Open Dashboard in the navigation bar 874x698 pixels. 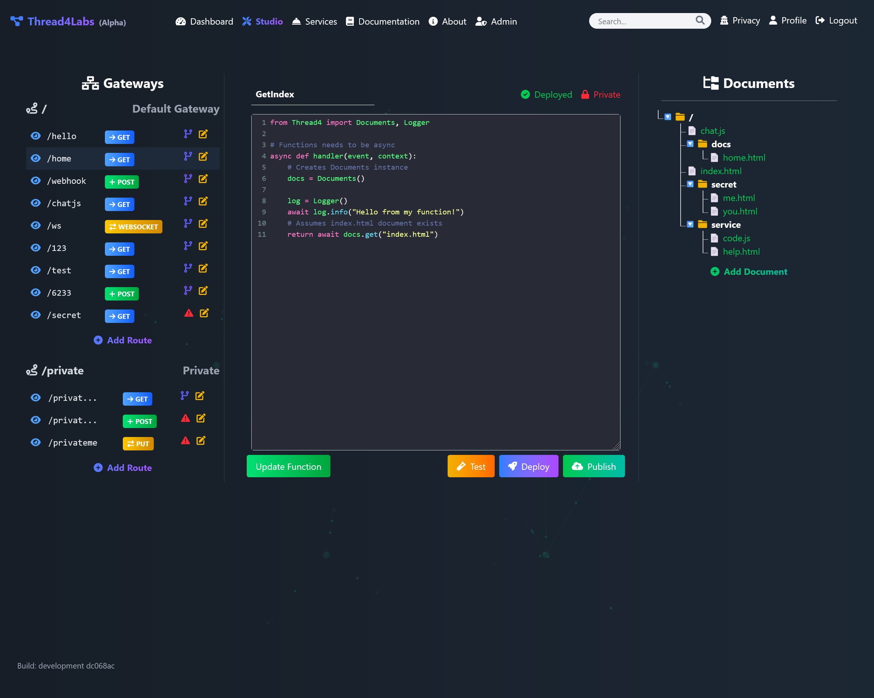click(x=204, y=21)
